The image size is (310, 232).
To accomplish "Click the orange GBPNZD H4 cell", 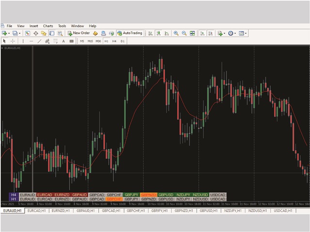I will tap(149, 195).
